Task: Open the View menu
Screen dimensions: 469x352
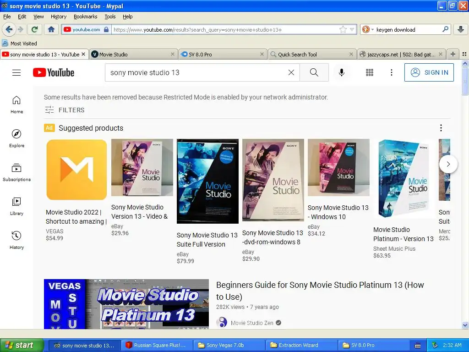Action: [x=38, y=16]
